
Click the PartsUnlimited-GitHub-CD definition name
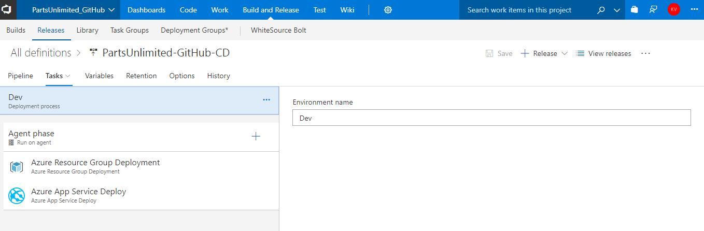tap(166, 53)
